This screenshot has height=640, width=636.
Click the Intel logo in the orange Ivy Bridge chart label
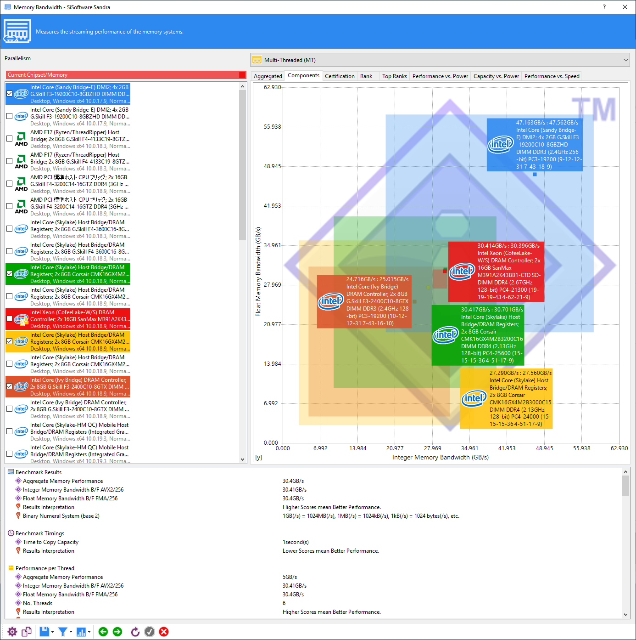tap(331, 301)
